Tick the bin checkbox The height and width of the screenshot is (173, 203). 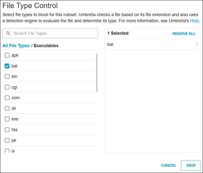pyautogui.click(x=7, y=76)
